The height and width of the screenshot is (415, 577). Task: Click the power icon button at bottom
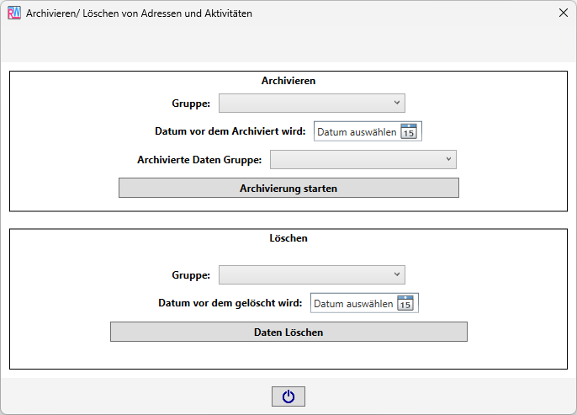pyautogui.click(x=288, y=396)
